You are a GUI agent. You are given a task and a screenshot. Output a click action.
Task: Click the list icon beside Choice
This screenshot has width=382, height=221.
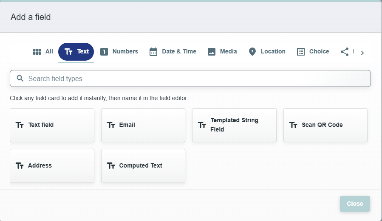point(301,52)
